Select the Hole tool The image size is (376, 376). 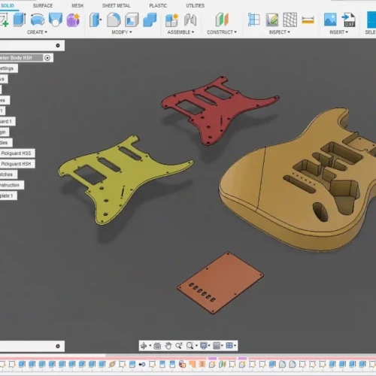click(x=56, y=20)
